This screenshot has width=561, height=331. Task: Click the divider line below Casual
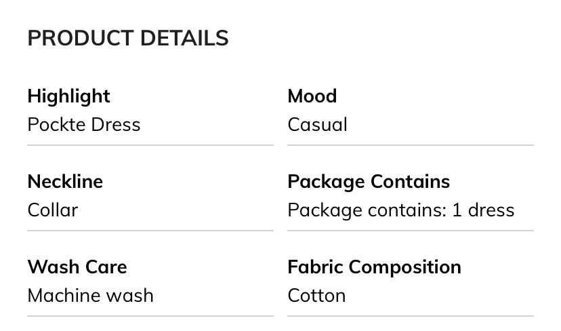(x=411, y=145)
